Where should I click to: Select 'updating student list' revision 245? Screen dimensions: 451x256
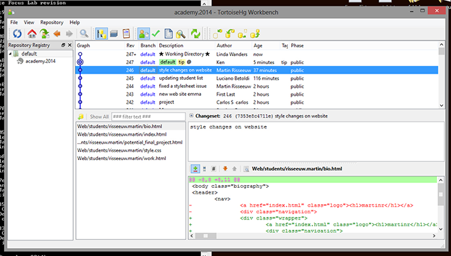coord(257,78)
